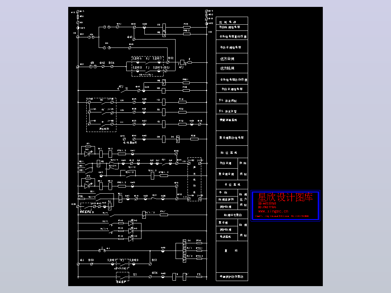This screenshot has height=293, width=391.
Task: Click the FJ contact label in dashed box
Action: [x=148, y=67]
